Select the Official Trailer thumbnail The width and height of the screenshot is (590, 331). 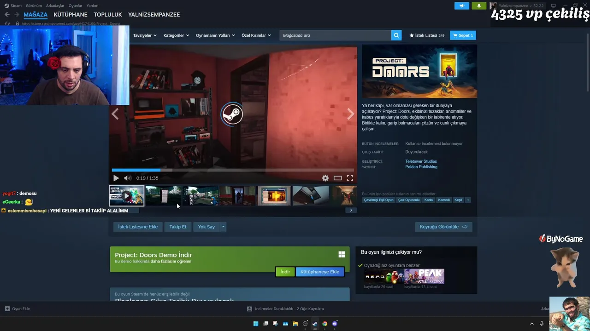[126, 196]
